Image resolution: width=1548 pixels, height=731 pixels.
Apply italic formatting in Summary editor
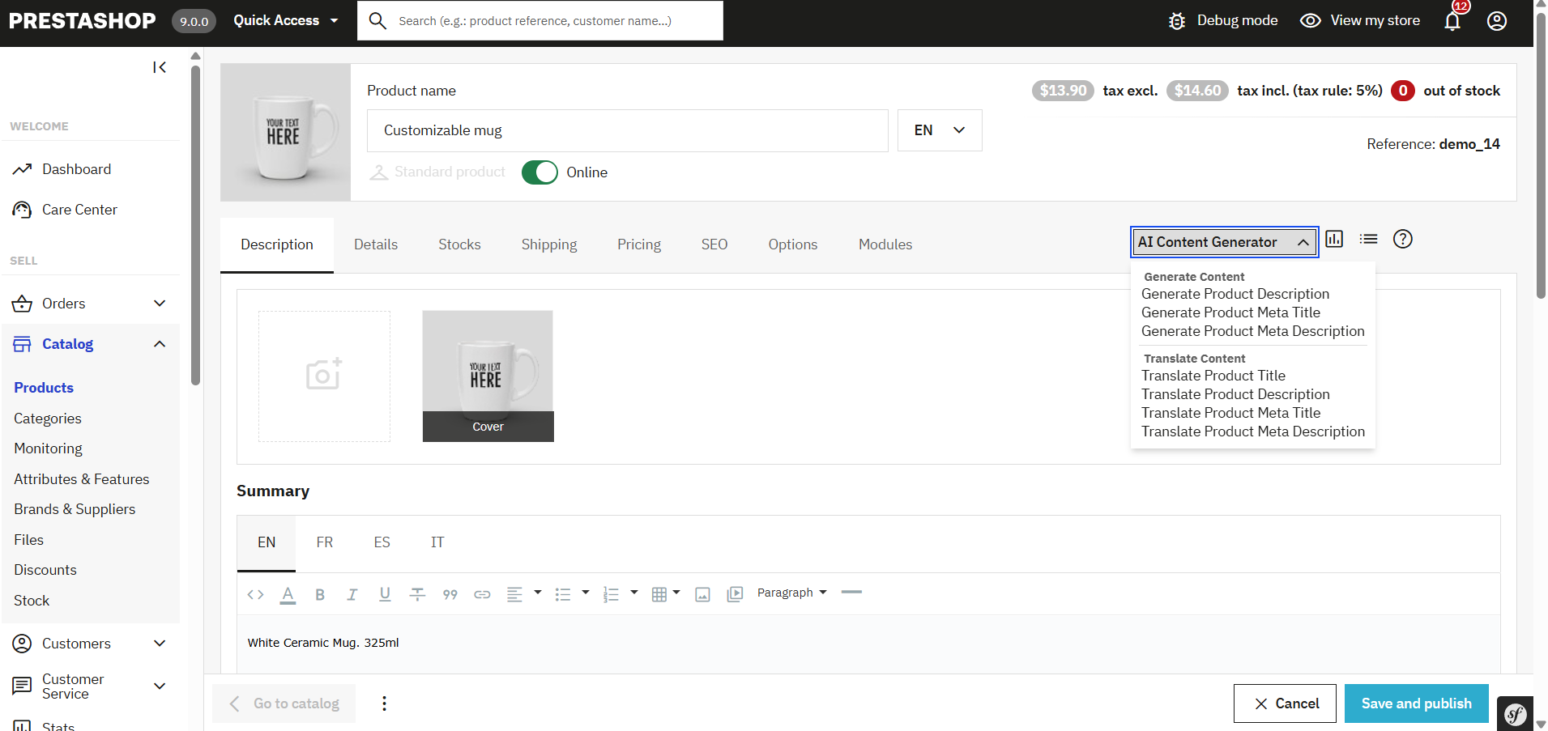click(x=352, y=594)
